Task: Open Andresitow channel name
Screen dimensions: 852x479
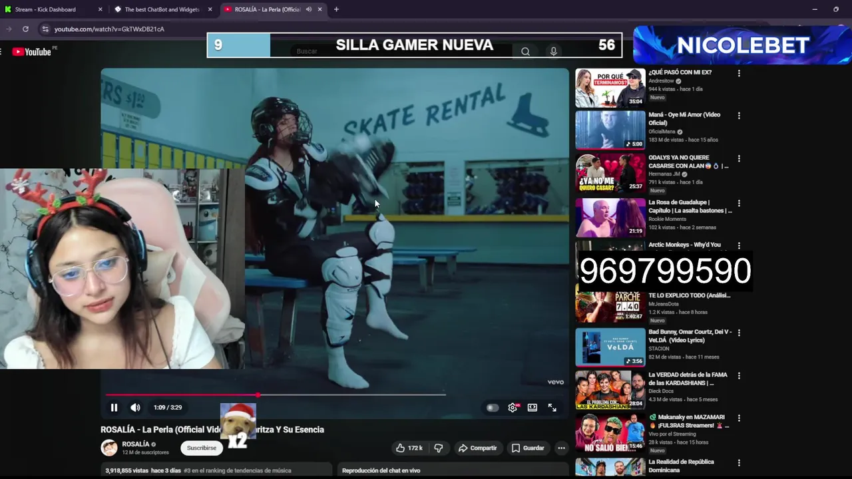Action: (662, 81)
